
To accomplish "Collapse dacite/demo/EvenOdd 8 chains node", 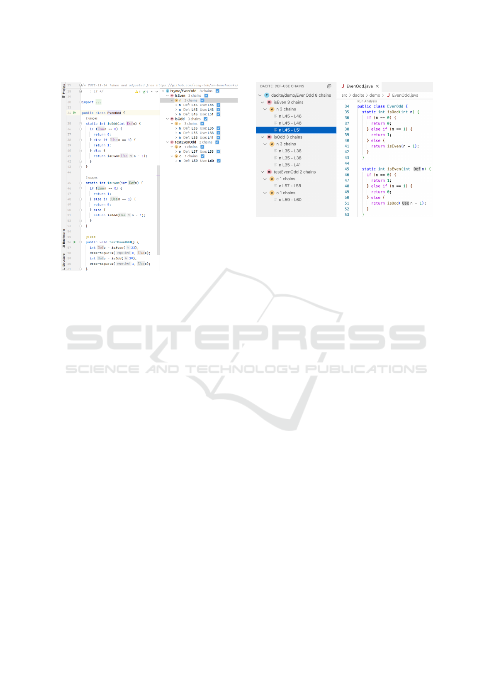I will (260, 95).
